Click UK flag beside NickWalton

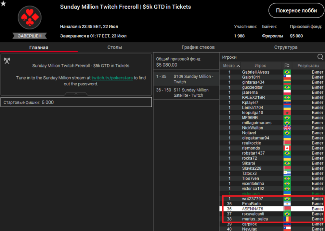point(287,128)
